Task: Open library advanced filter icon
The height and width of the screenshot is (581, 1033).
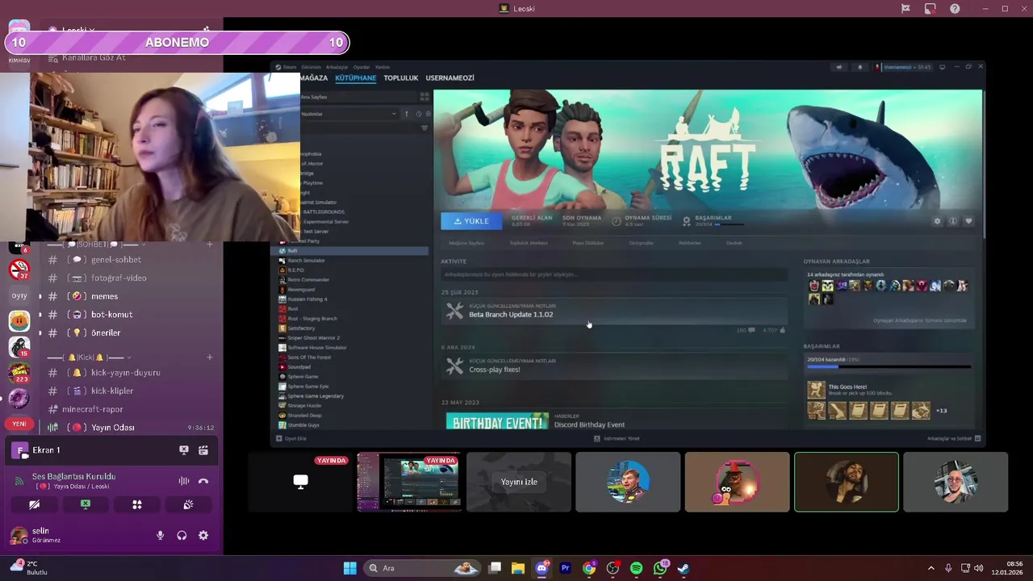Action: (x=424, y=128)
